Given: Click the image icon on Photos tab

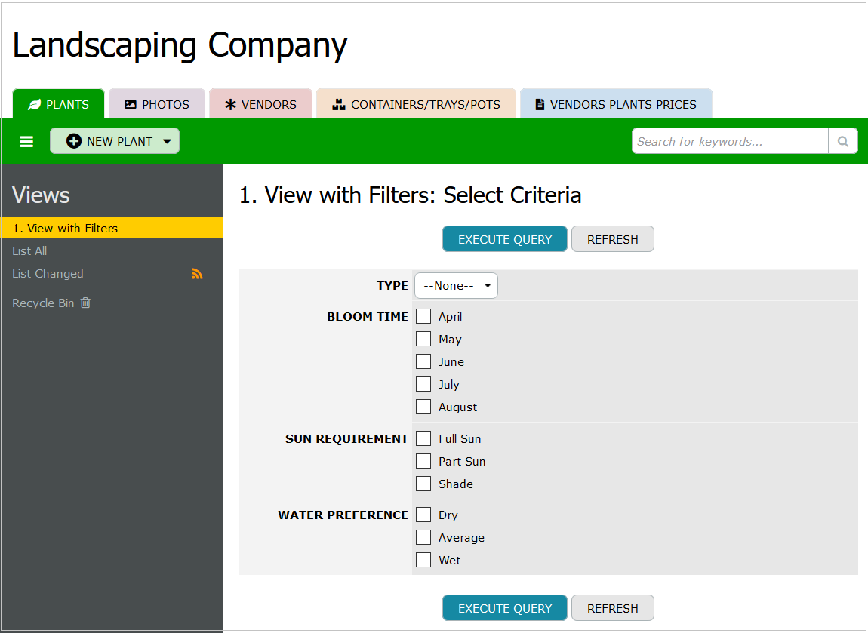Looking at the screenshot, I should [131, 105].
